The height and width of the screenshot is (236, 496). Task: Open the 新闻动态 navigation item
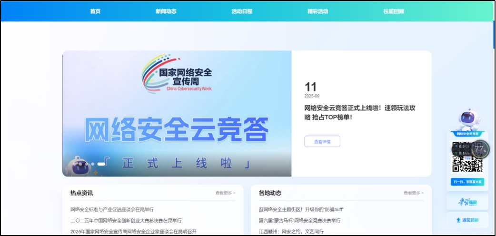click(166, 11)
